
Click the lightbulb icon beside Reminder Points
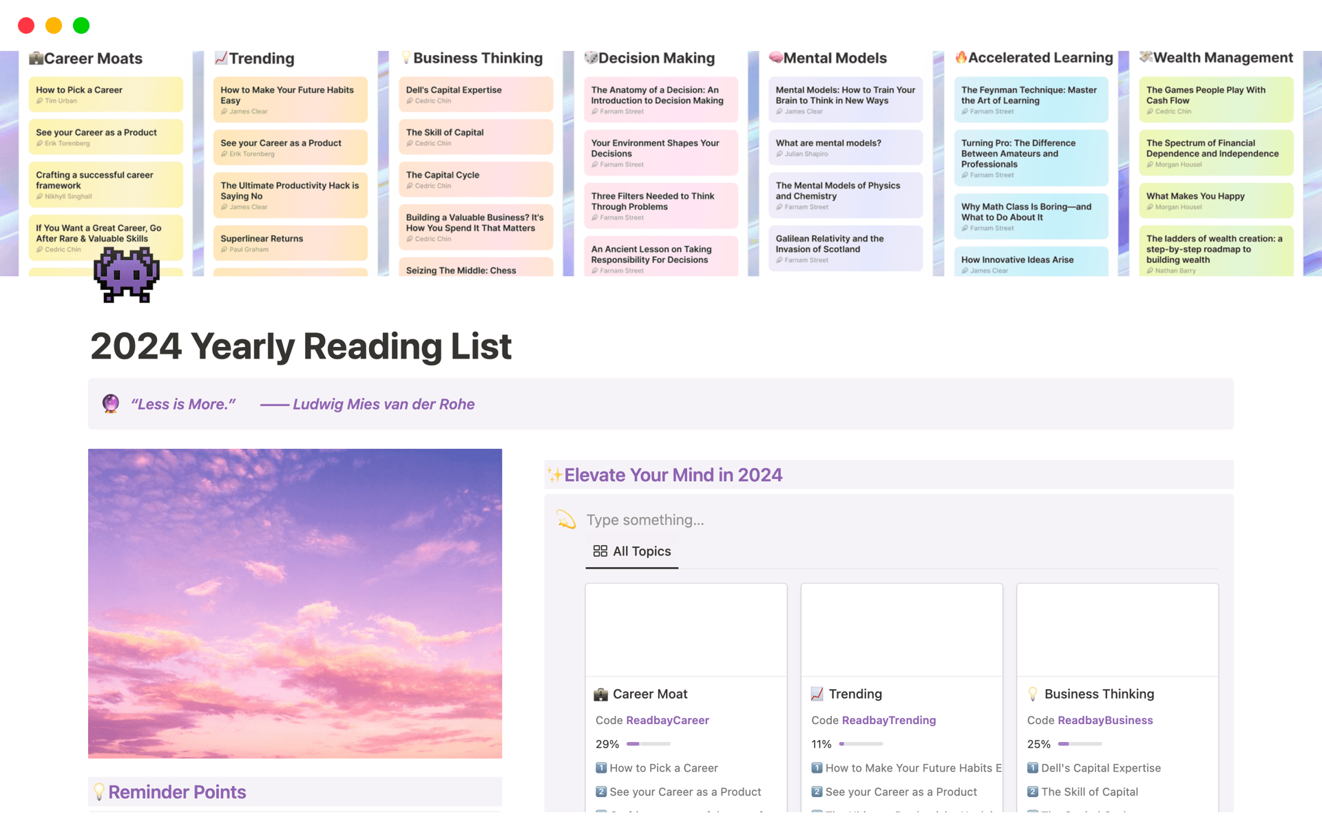click(x=98, y=792)
